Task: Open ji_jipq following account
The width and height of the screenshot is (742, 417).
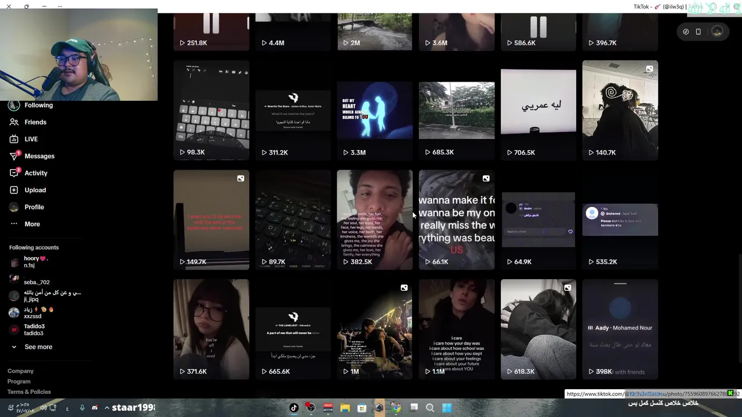Action: pyautogui.click(x=45, y=296)
